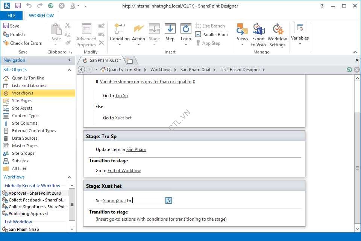Click the End of Workflow link
Screen dimensions: 361x241
[x=124, y=171]
